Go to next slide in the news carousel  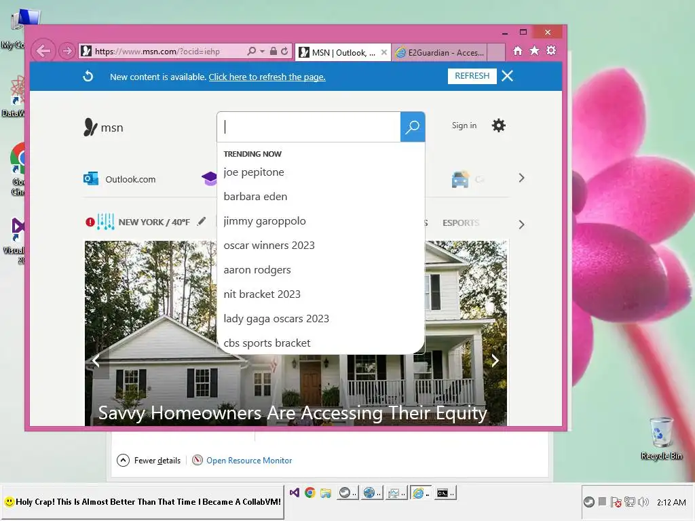495,361
